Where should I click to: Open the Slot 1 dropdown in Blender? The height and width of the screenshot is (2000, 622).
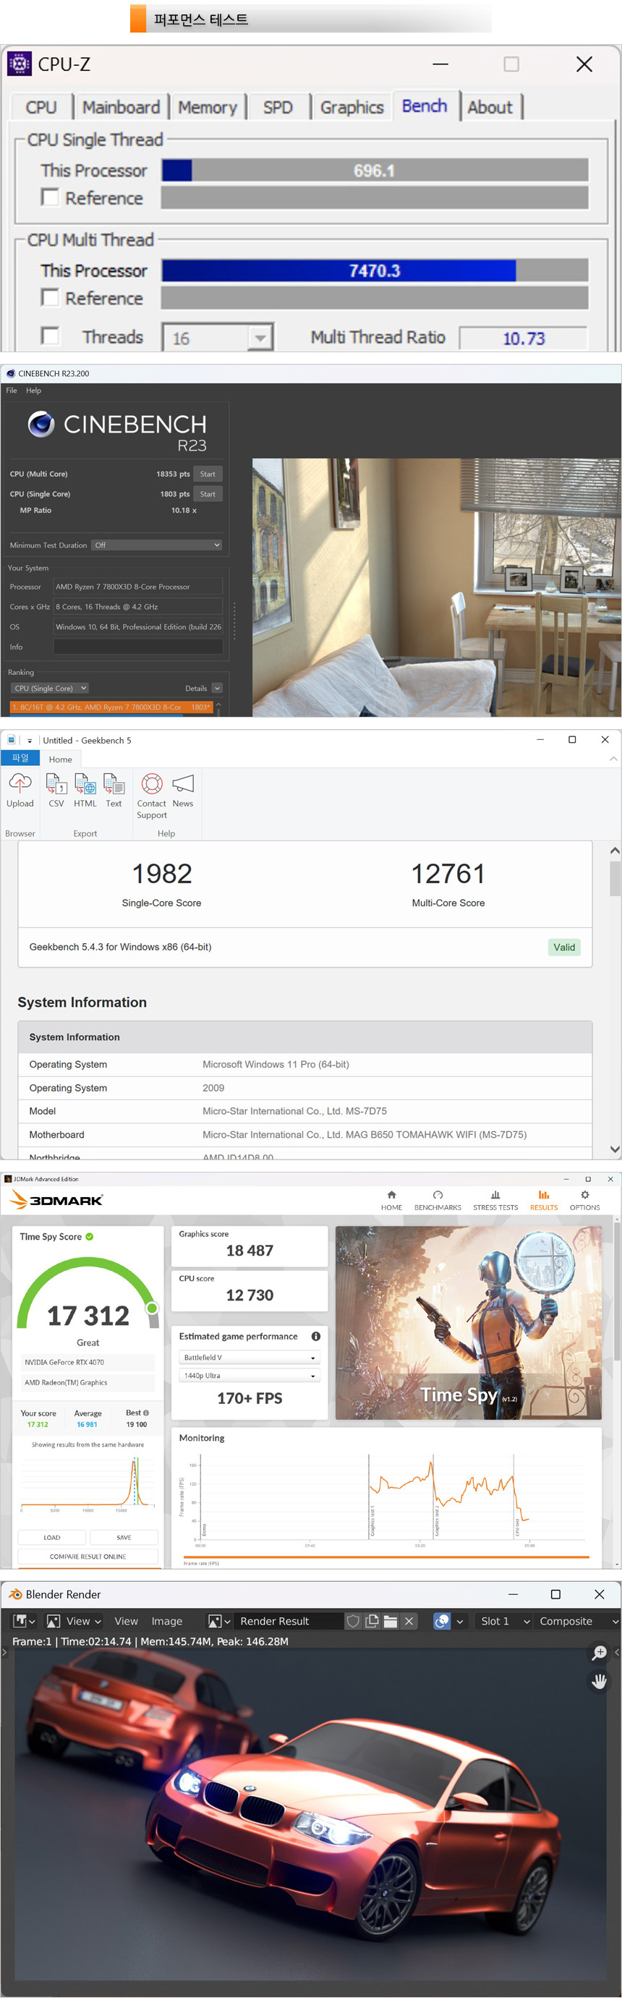click(505, 1621)
